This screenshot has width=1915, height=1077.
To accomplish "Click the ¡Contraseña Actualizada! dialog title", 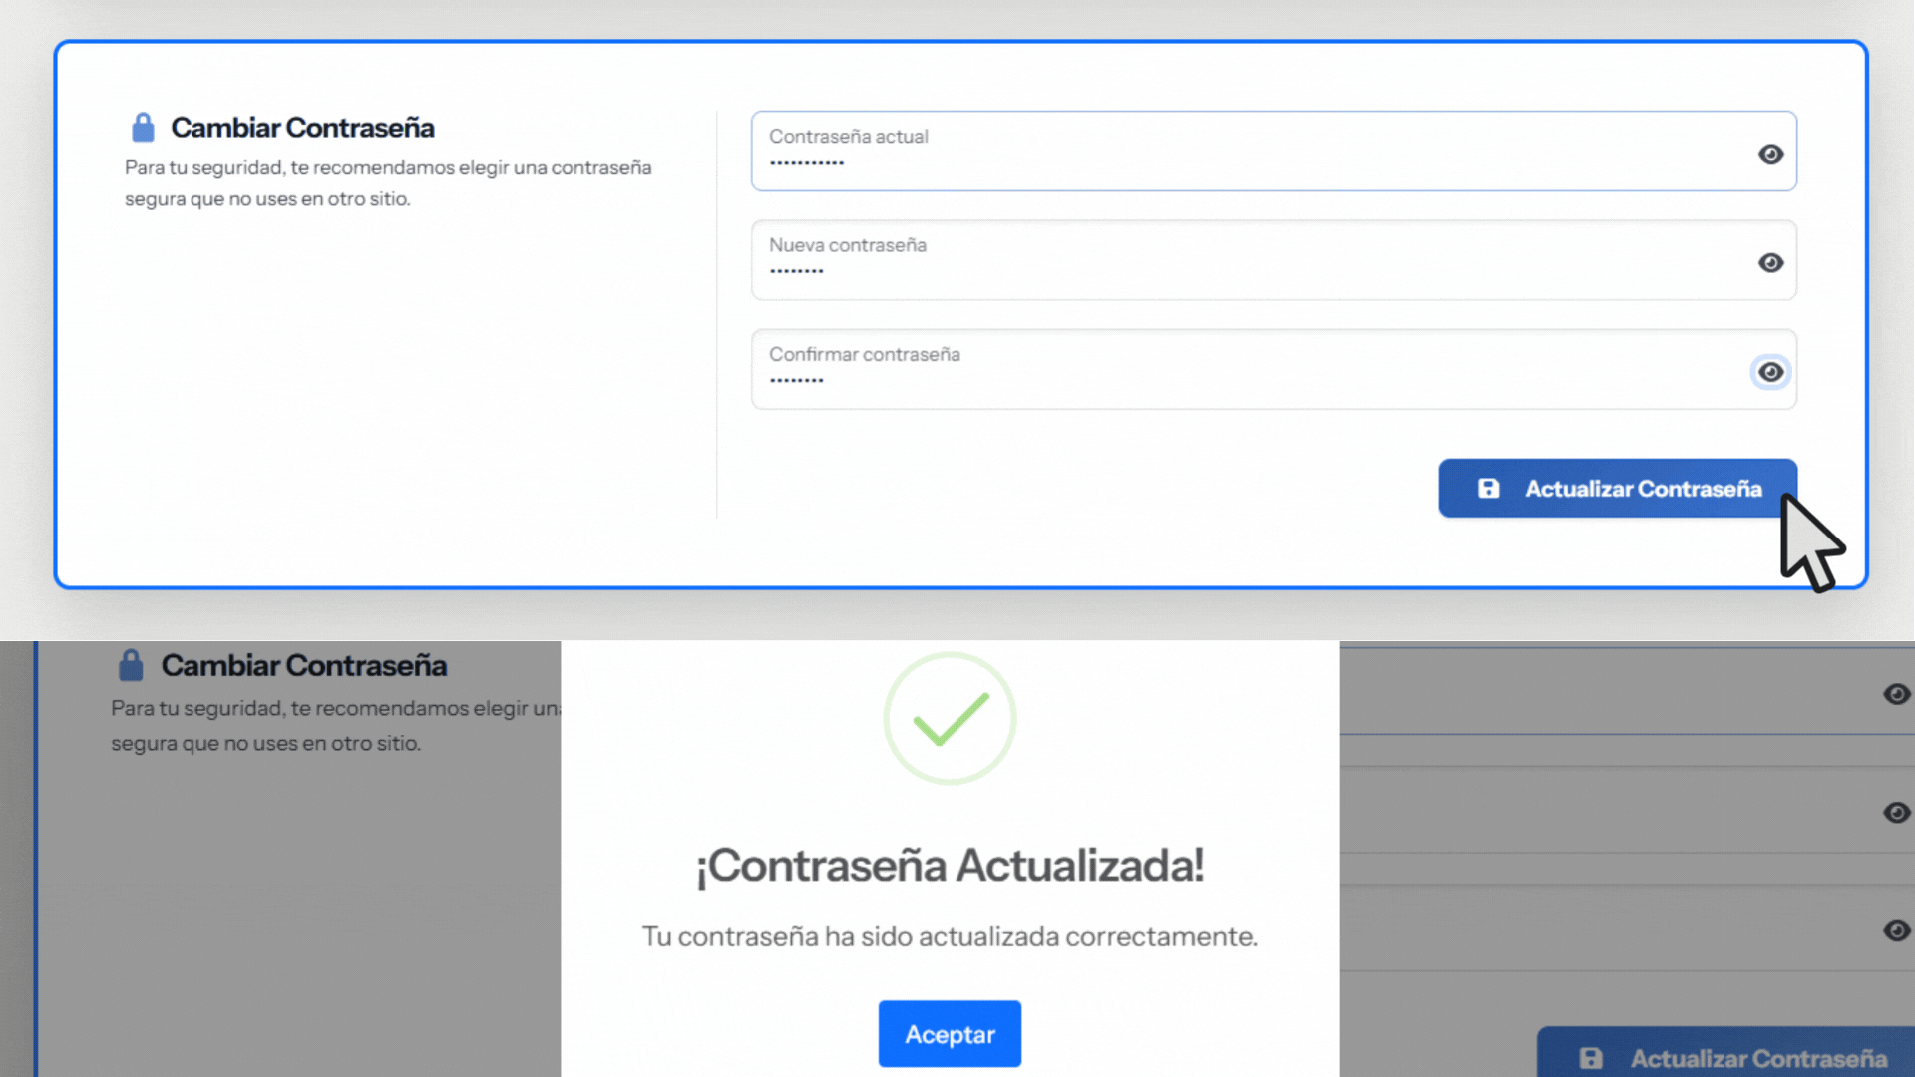I will click(x=950, y=865).
